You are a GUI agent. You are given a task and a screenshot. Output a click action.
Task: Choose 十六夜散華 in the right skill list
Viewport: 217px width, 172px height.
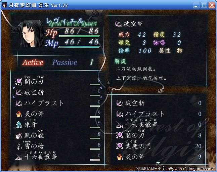pos(159,124)
